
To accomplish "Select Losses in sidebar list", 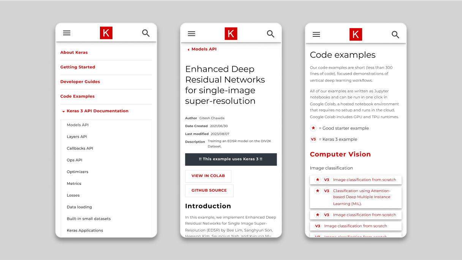I will pos(73,195).
